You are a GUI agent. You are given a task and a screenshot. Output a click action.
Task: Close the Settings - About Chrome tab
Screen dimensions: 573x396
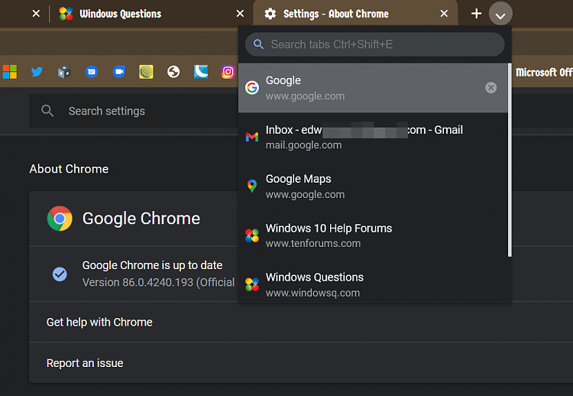[x=444, y=14]
